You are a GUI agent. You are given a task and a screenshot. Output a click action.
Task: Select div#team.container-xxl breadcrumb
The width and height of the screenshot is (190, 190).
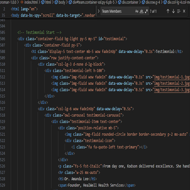click(93, 2)
